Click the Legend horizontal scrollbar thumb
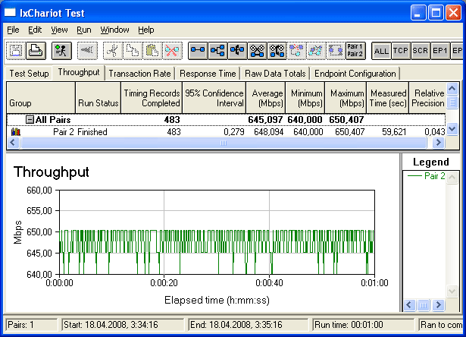 tap(424, 305)
